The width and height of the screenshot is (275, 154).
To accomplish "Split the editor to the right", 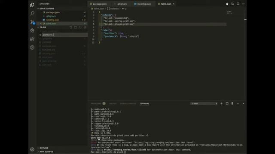I will [x=238, y=4].
